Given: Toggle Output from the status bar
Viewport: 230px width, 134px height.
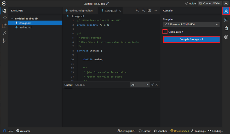Looking at the screenshot, I should (x=145, y=131).
